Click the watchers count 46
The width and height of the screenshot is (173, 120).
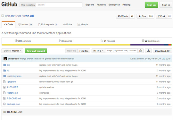[x=132, y=16]
